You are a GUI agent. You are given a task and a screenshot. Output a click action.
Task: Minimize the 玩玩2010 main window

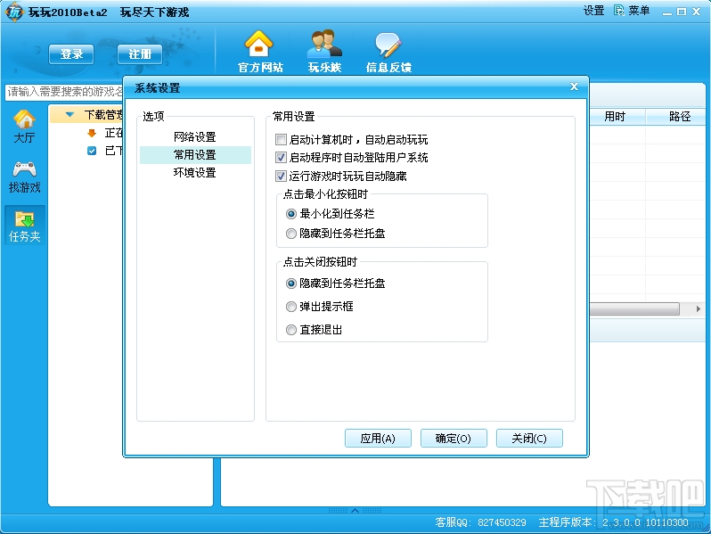point(666,12)
